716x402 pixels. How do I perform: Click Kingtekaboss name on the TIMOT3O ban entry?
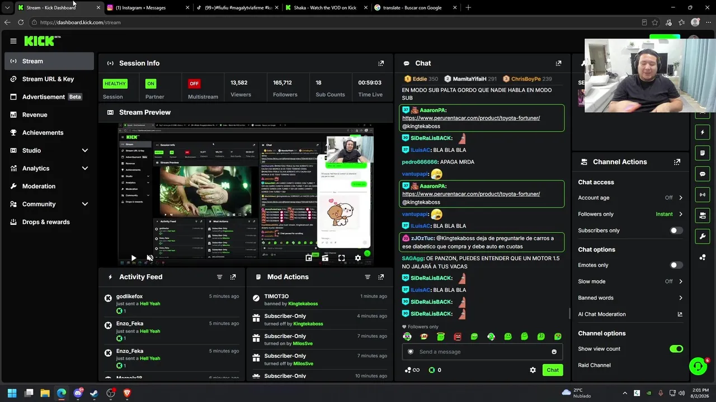(x=303, y=304)
